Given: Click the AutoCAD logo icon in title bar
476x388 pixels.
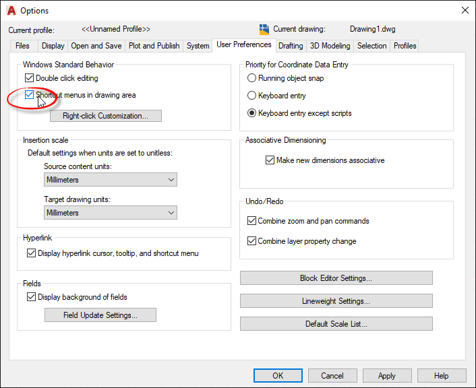Looking at the screenshot, I should (x=10, y=10).
